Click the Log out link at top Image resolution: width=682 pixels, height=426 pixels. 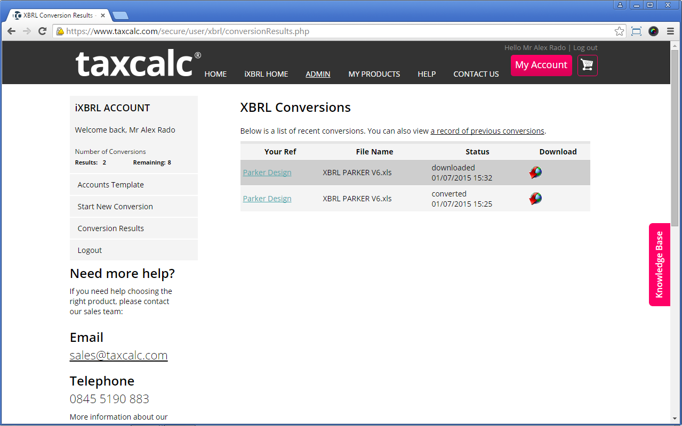(585, 48)
